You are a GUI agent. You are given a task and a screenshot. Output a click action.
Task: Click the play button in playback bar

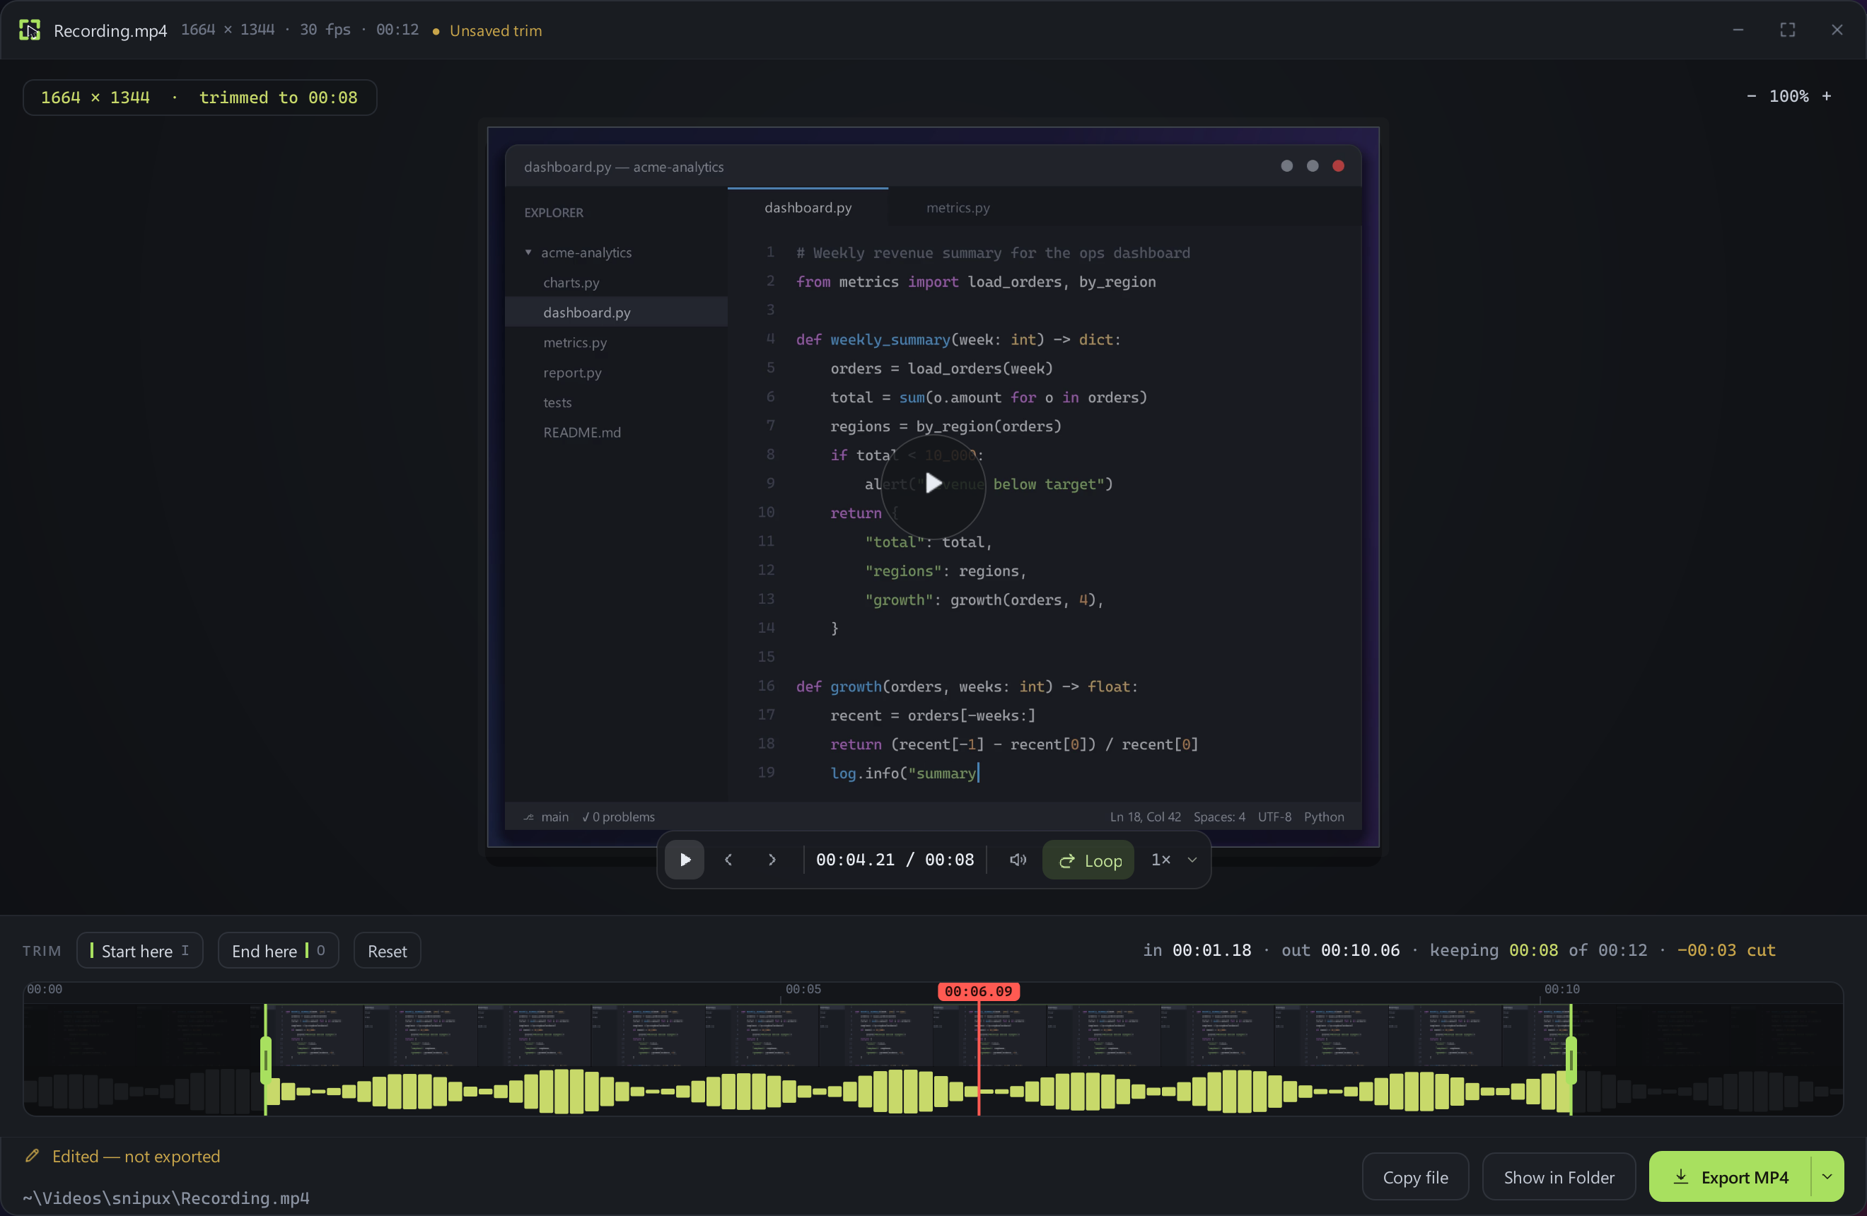click(x=684, y=860)
